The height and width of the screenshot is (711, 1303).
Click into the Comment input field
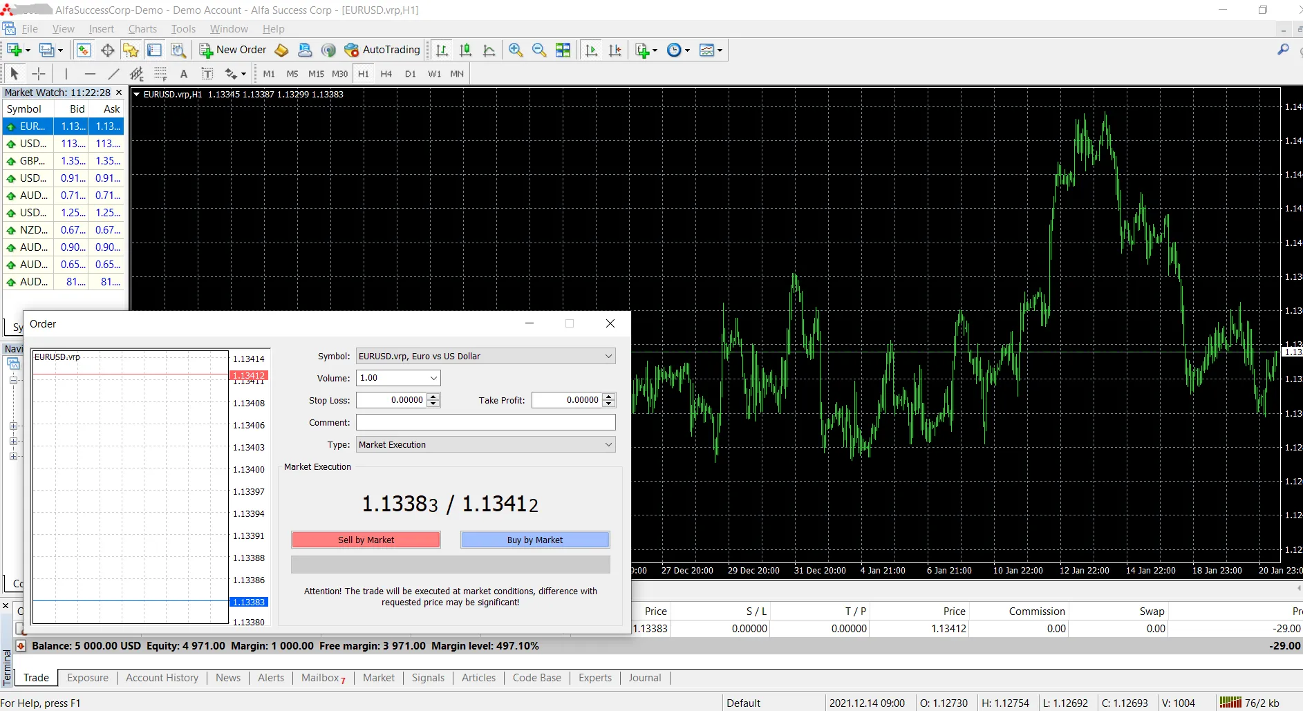[x=486, y=423]
